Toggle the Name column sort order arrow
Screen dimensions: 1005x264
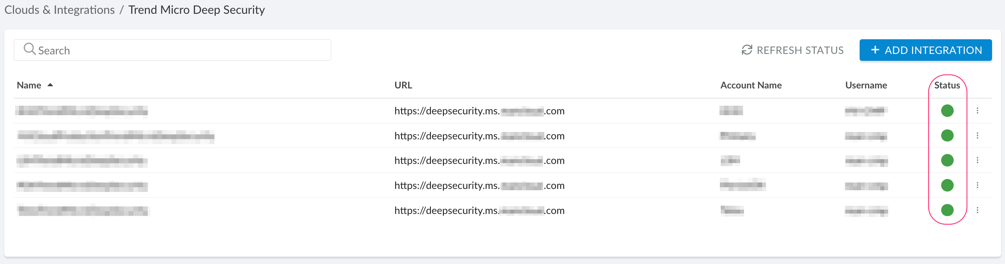tap(50, 85)
